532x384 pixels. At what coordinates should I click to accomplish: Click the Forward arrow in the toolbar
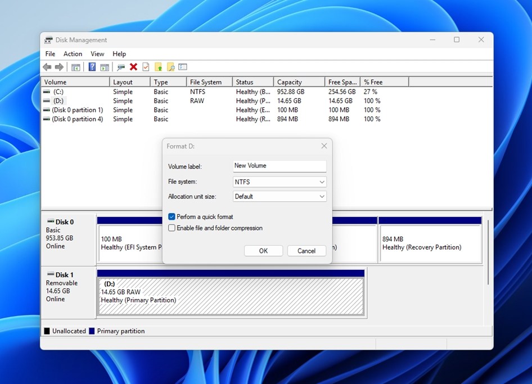[59, 67]
